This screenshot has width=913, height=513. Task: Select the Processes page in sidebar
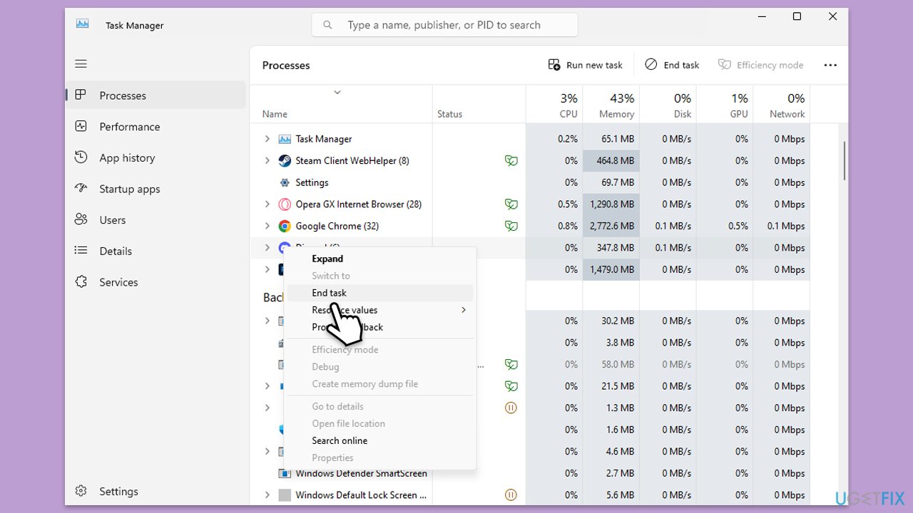pyautogui.click(x=156, y=95)
